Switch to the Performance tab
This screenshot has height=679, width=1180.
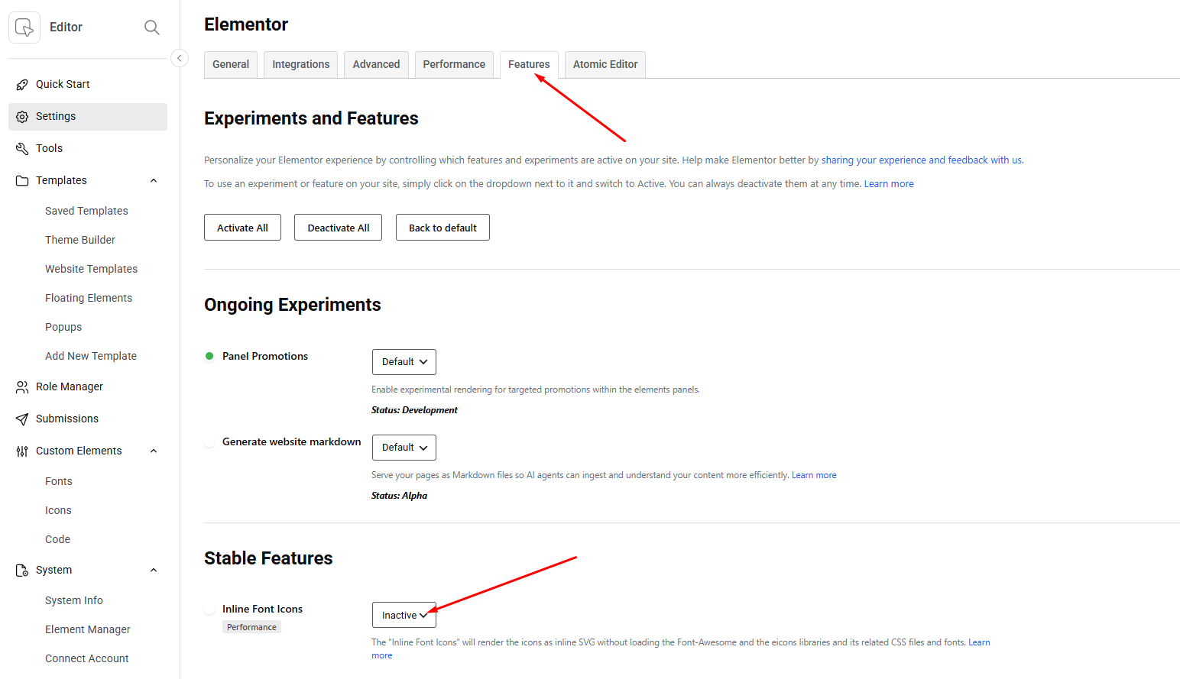pos(454,65)
